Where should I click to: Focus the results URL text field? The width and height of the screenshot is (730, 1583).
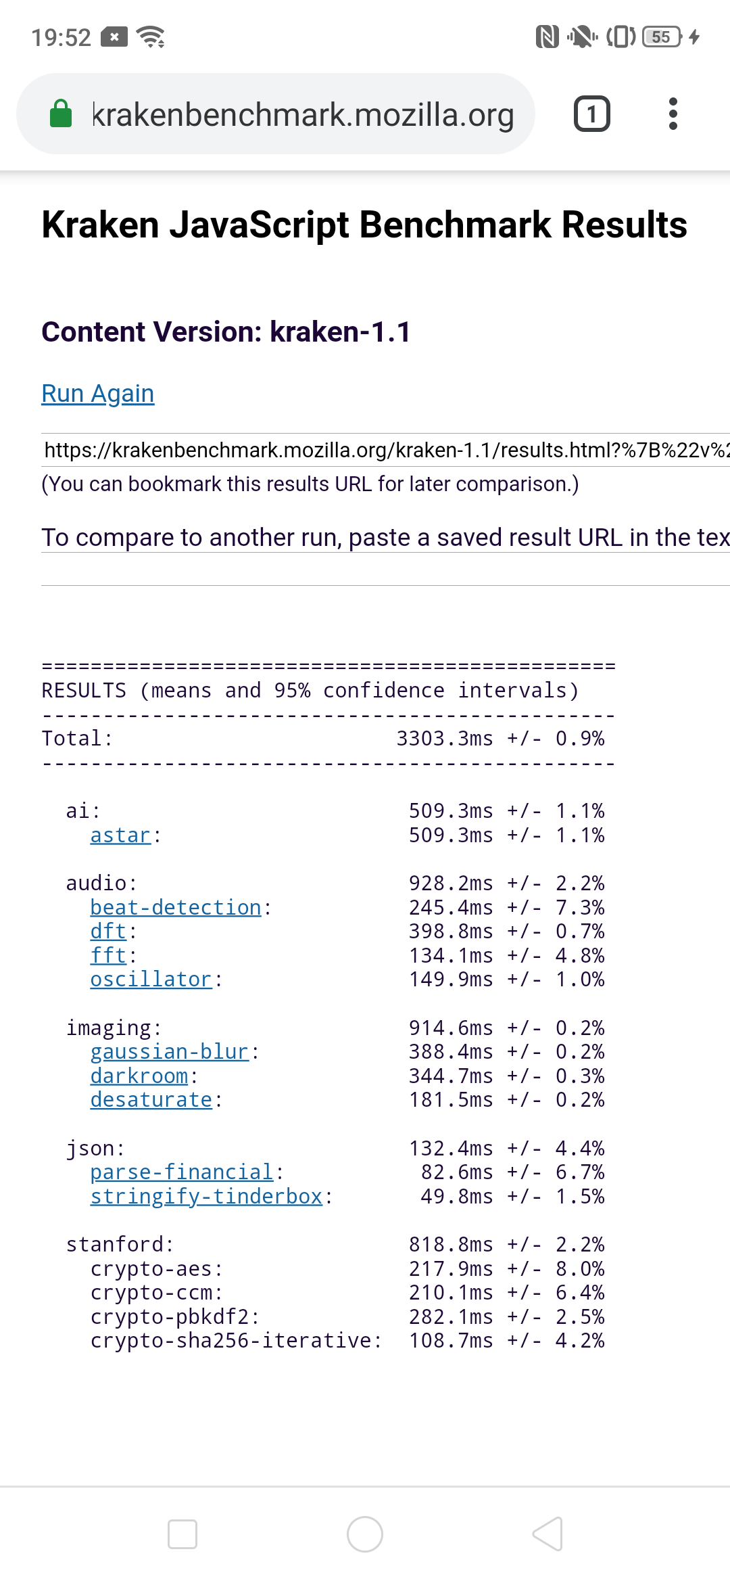(385, 450)
